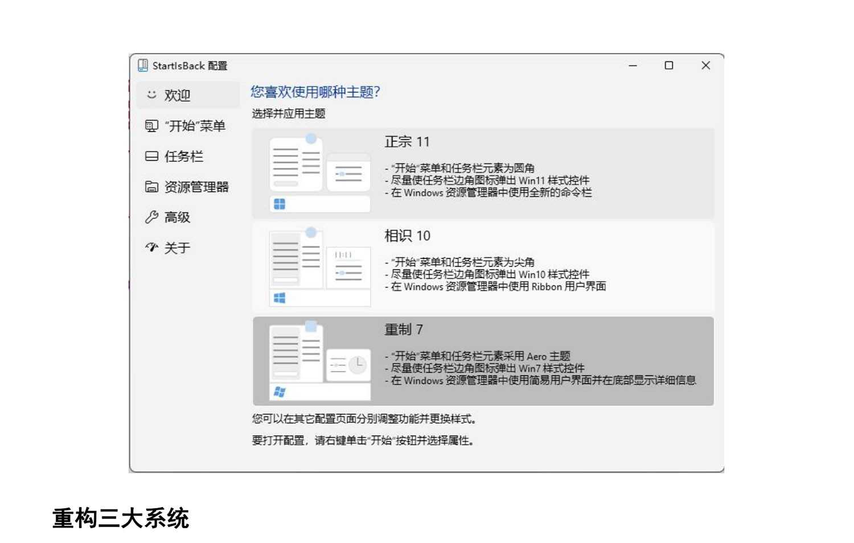Click the 重制 7 theme preview thumbnail
Viewport: 854px width, 543px height.
click(x=319, y=361)
